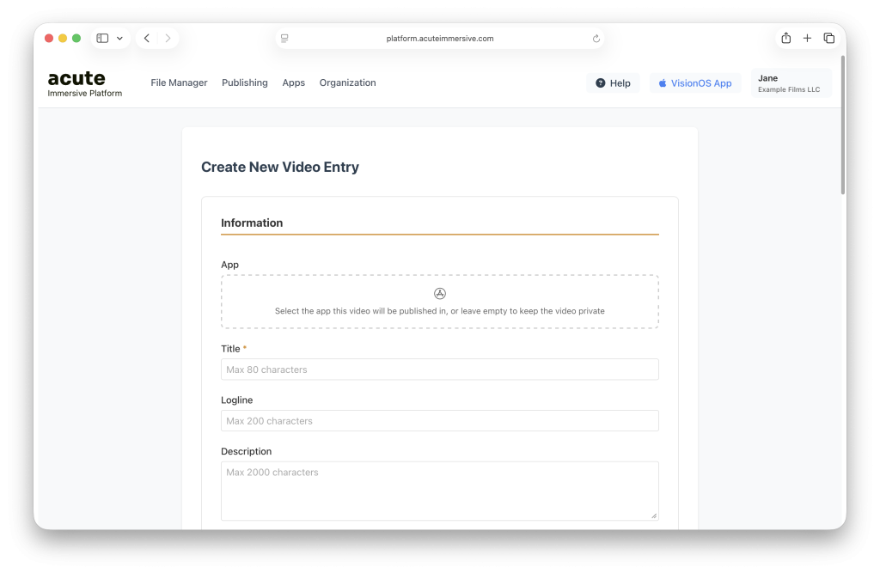Show the tab overview icon
Image resolution: width=880 pixels, height=574 pixels.
[x=828, y=38]
